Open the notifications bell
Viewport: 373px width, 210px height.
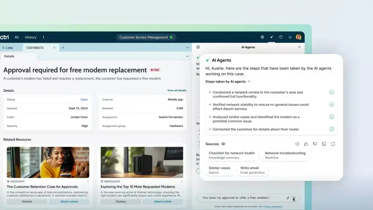click(290, 37)
